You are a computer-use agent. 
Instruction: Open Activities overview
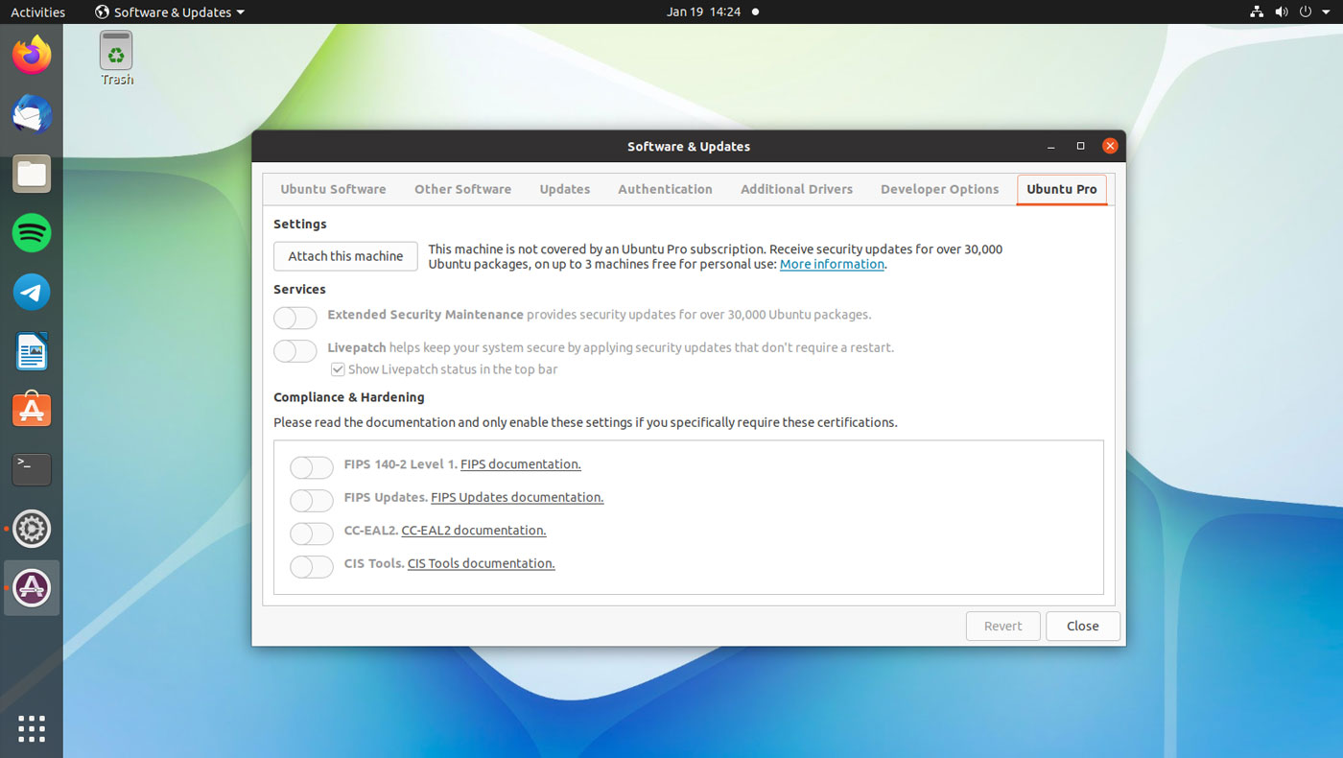pyautogui.click(x=38, y=12)
